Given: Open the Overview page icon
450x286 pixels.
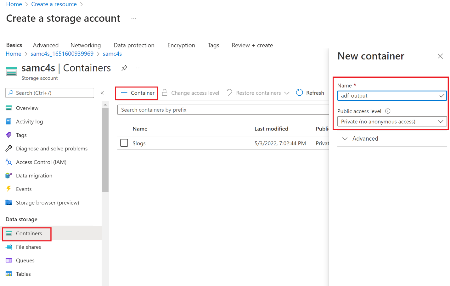Looking at the screenshot, I should (x=9, y=108).
